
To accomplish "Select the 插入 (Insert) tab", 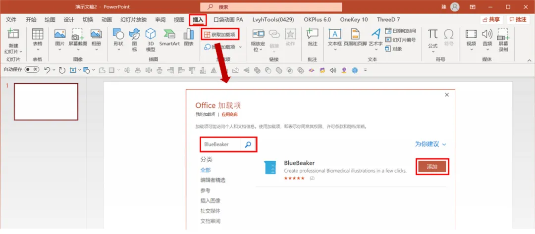I will 198,20.
